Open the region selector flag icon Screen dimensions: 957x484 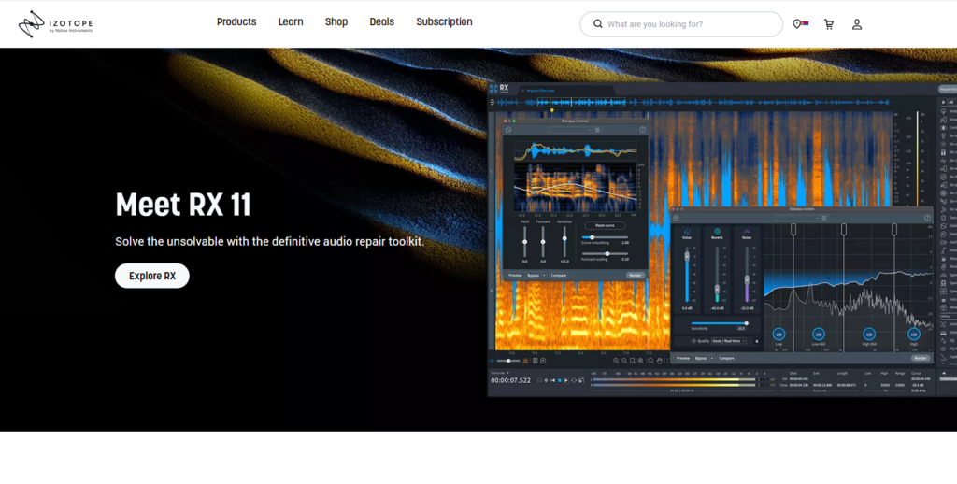[799, 24]
